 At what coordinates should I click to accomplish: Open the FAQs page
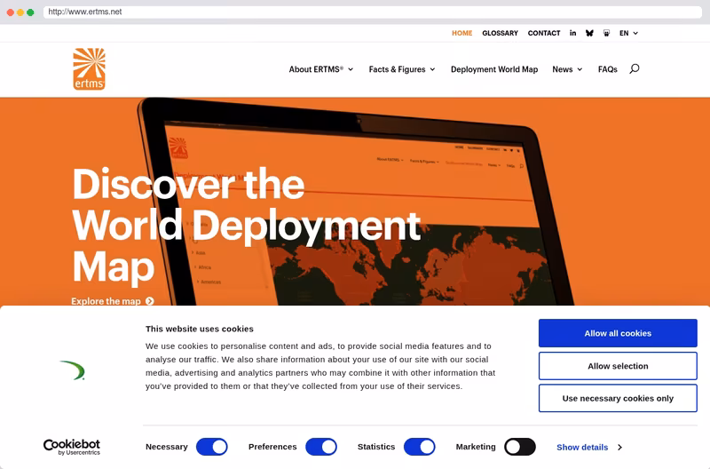pos(607,69)
